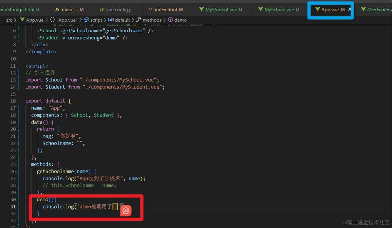Image resolution: width=392 pixels, height=228 pixels.
Task: Click the JS icon on the vue.config.js tab
Action: tap(102, 9)
